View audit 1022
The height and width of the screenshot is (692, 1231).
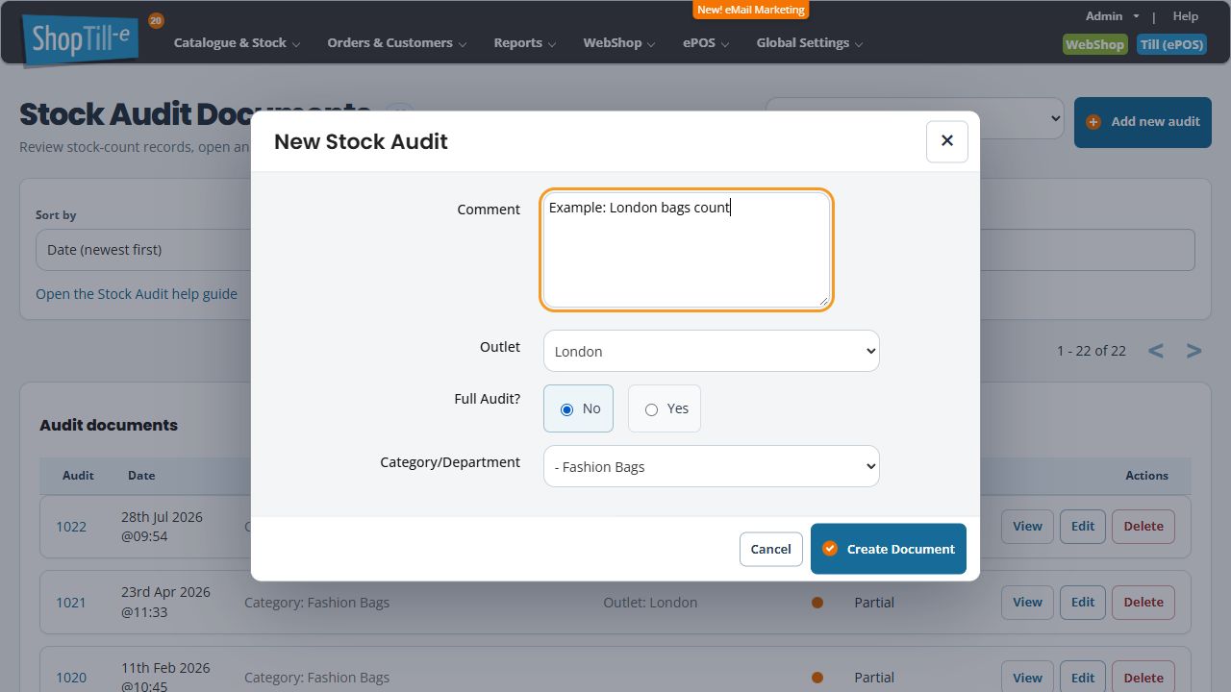1027,527
